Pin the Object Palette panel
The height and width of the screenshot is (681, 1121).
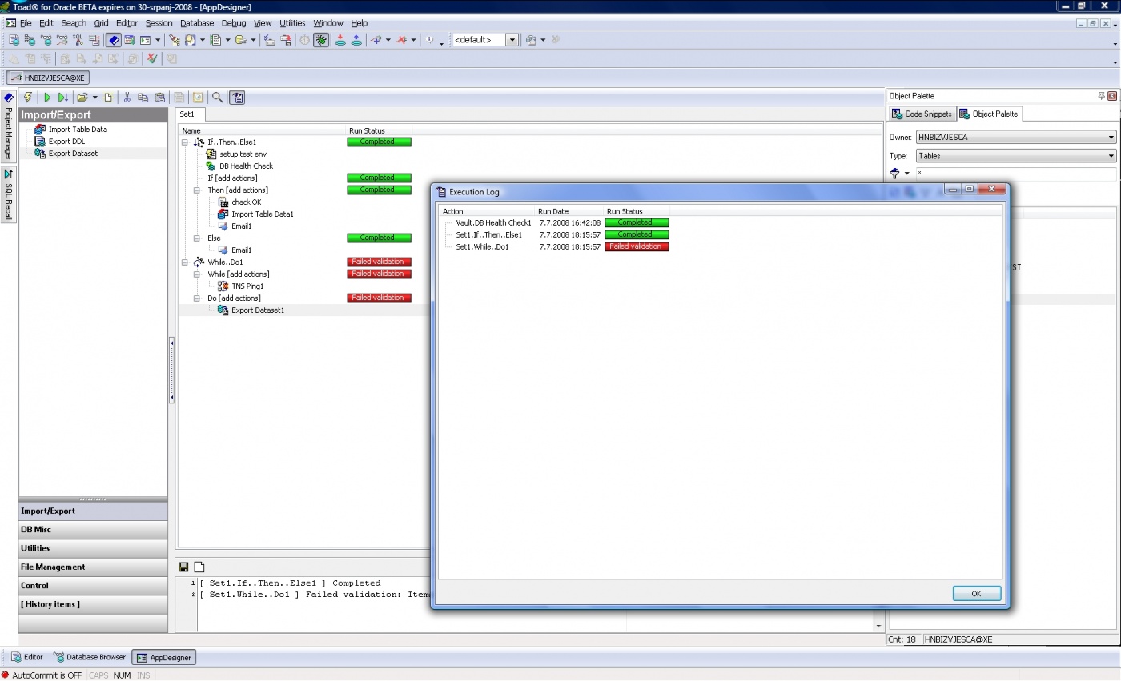[x=1101, y=96]
